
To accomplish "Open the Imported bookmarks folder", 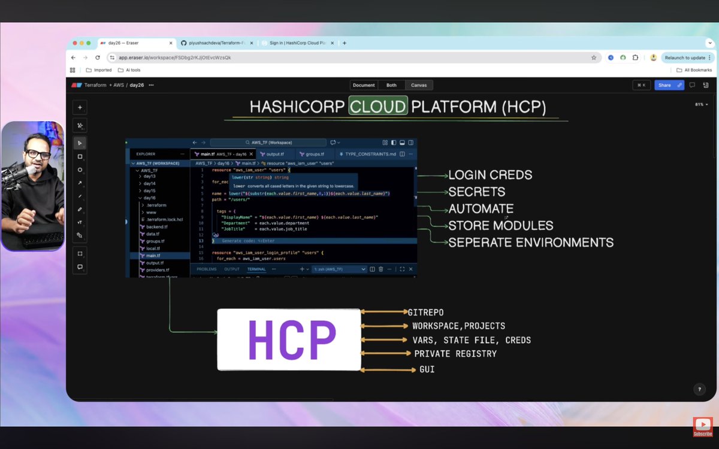I will 99,70.
